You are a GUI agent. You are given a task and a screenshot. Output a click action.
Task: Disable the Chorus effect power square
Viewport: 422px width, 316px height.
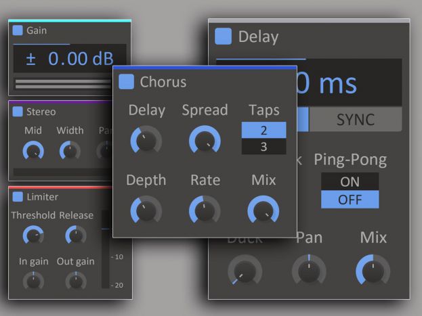pos(126,82)
